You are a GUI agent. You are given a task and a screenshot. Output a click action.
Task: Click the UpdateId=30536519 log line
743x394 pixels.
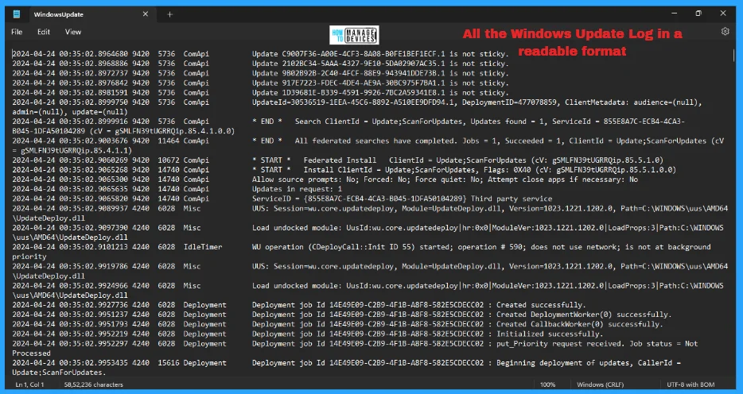coord(357,107)
